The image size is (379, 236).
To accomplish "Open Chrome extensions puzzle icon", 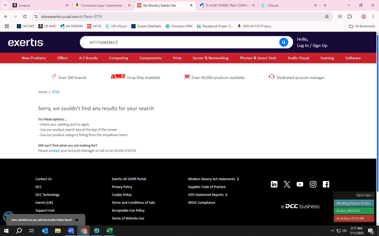I will 350,17.
